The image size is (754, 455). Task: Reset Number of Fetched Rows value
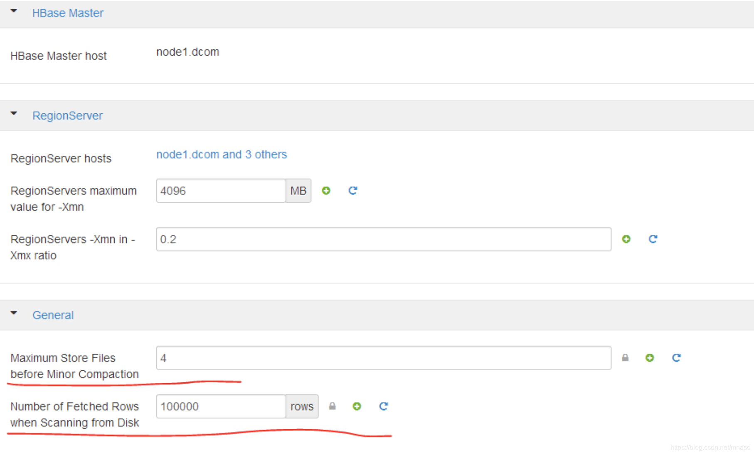click(x=383, y=406)
